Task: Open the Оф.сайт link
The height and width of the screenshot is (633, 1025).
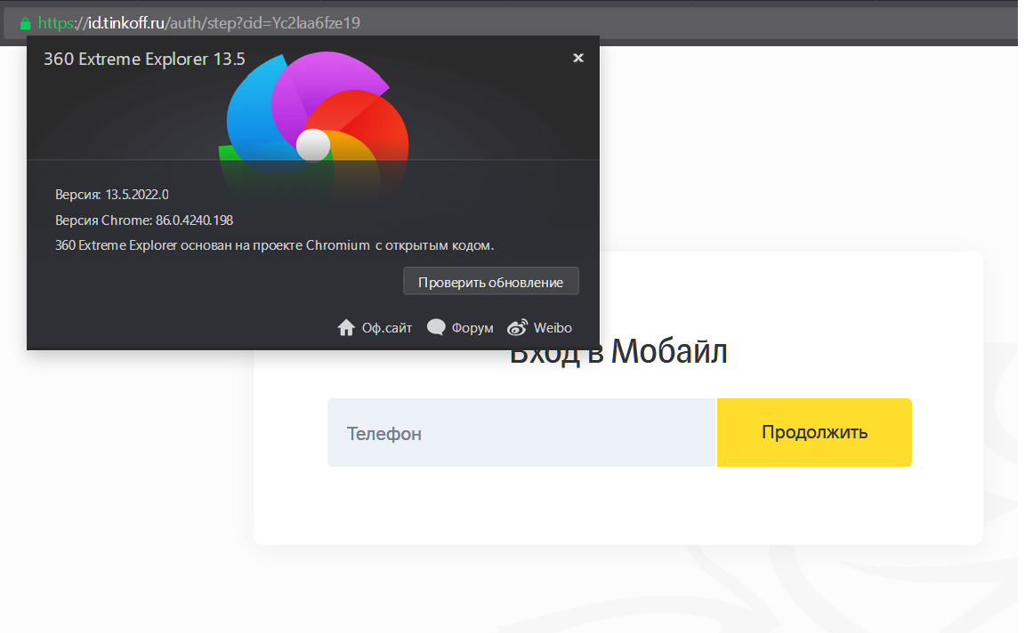Action: [387, 328]
